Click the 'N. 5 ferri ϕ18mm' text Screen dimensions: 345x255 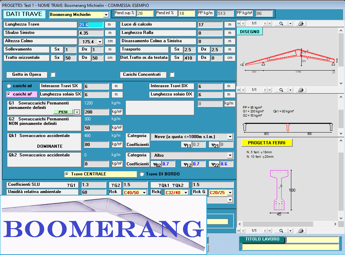(x=259, y=152)
